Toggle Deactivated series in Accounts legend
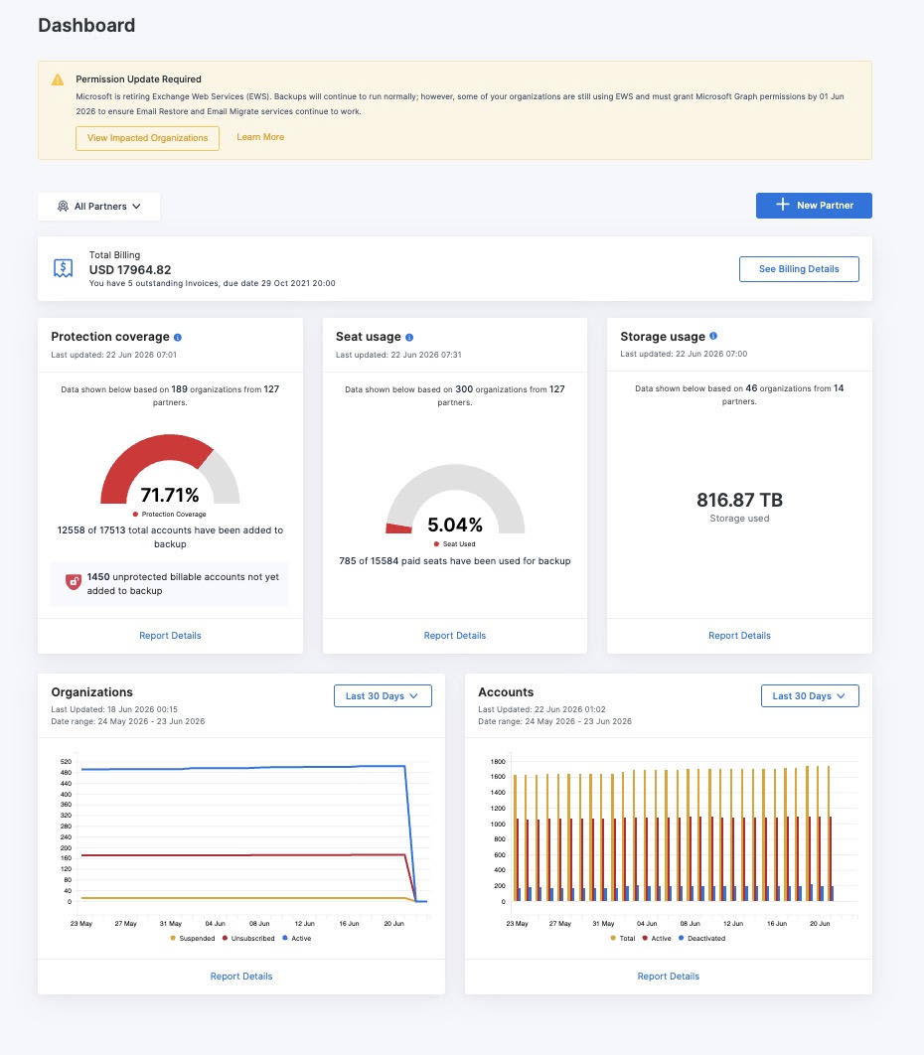Screen dimensions: 924x1055 701,938
